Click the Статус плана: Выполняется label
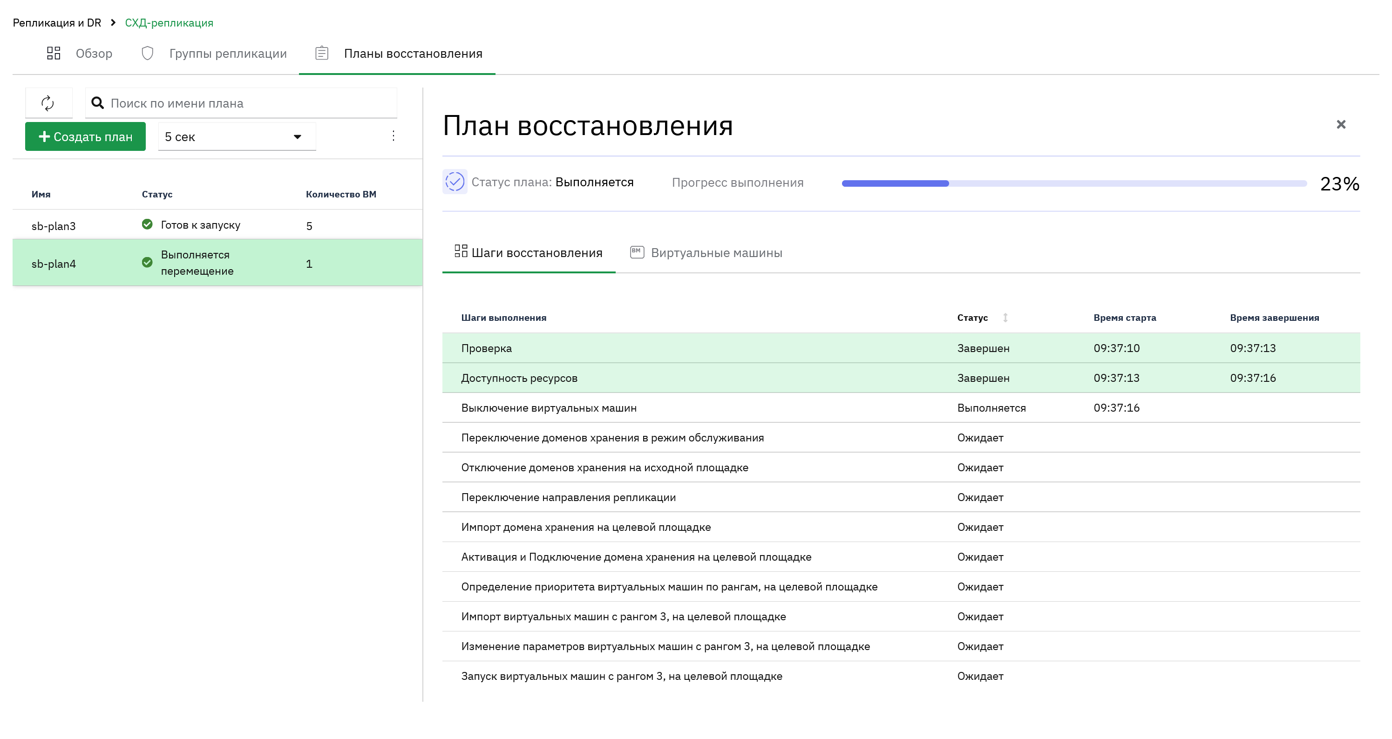This screenshot has height=739, width=1392. coord(552,182)
